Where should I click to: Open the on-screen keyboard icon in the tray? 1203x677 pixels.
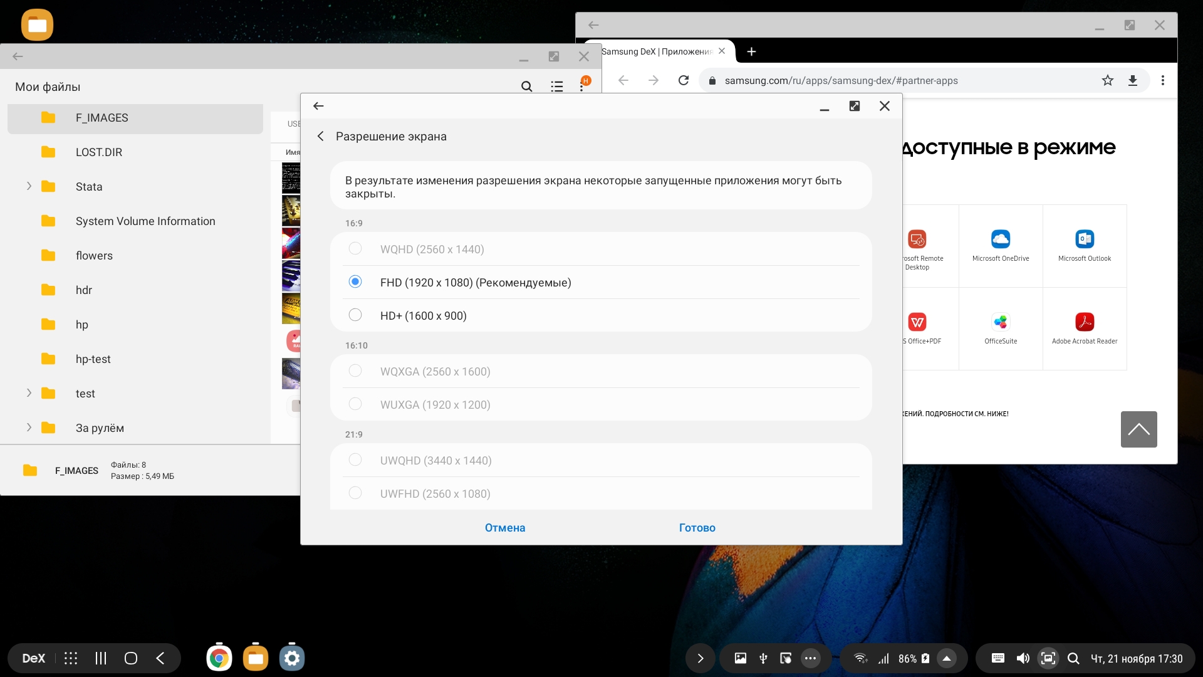[997, 658]
